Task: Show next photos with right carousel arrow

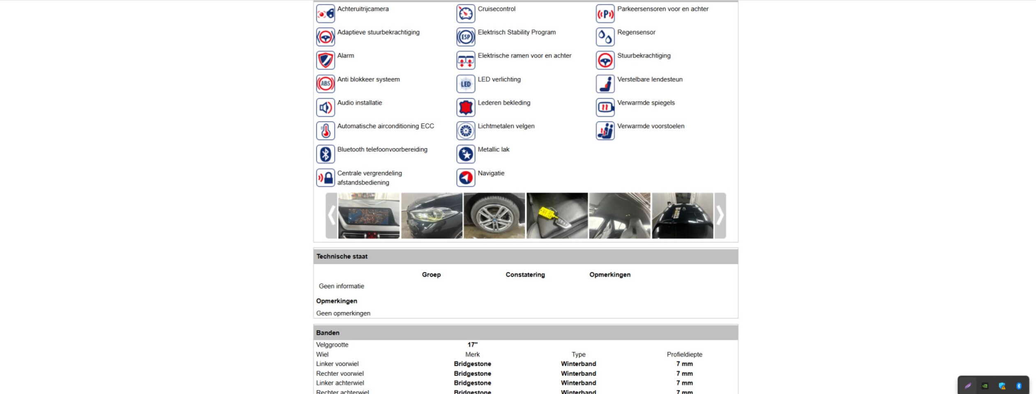Action: click(x=720, y=215)
